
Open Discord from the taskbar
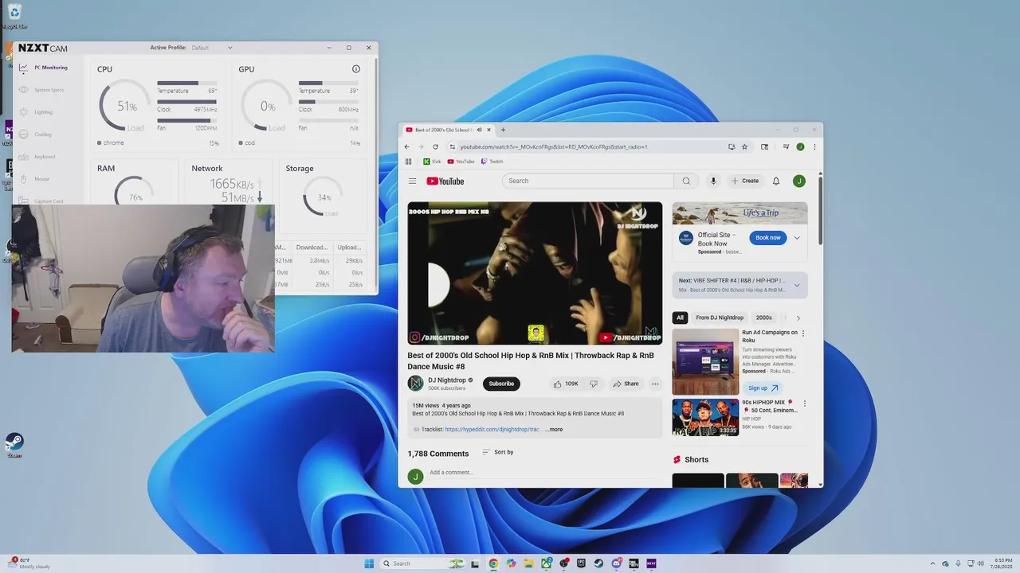(617, 563)
